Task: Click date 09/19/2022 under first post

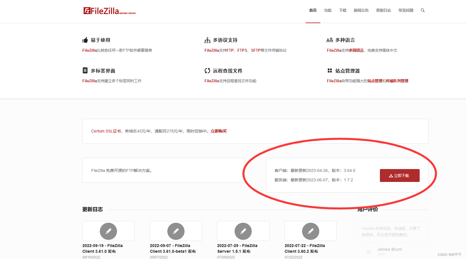Action: point(91,257)
